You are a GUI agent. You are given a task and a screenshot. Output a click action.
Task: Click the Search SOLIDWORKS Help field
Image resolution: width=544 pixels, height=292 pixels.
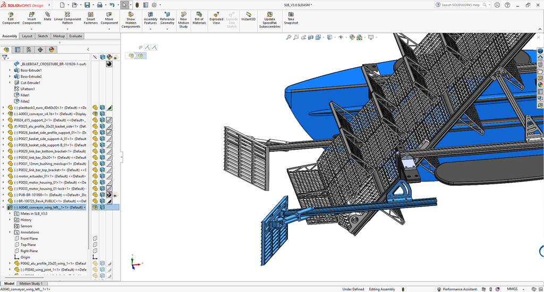pos(462,5)
